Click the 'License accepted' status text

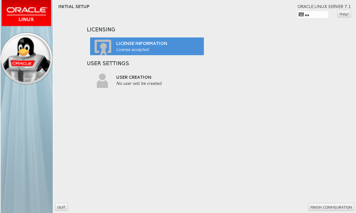coord(132,50)
